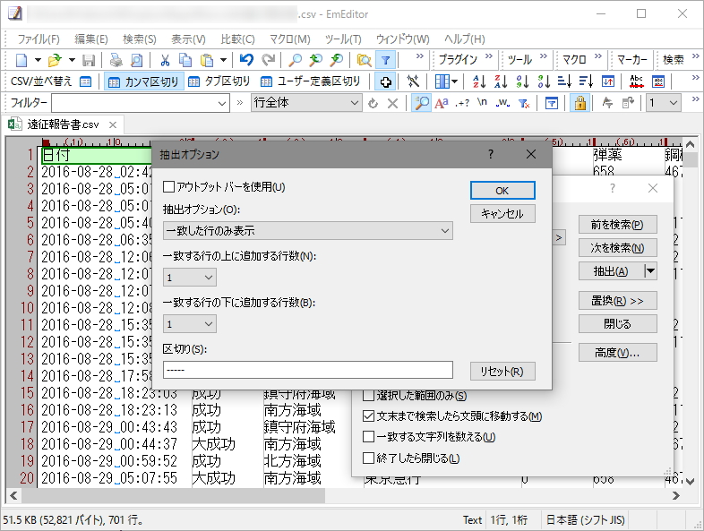Click 前を検索(P) in Find dialog

tap(617, 225)
